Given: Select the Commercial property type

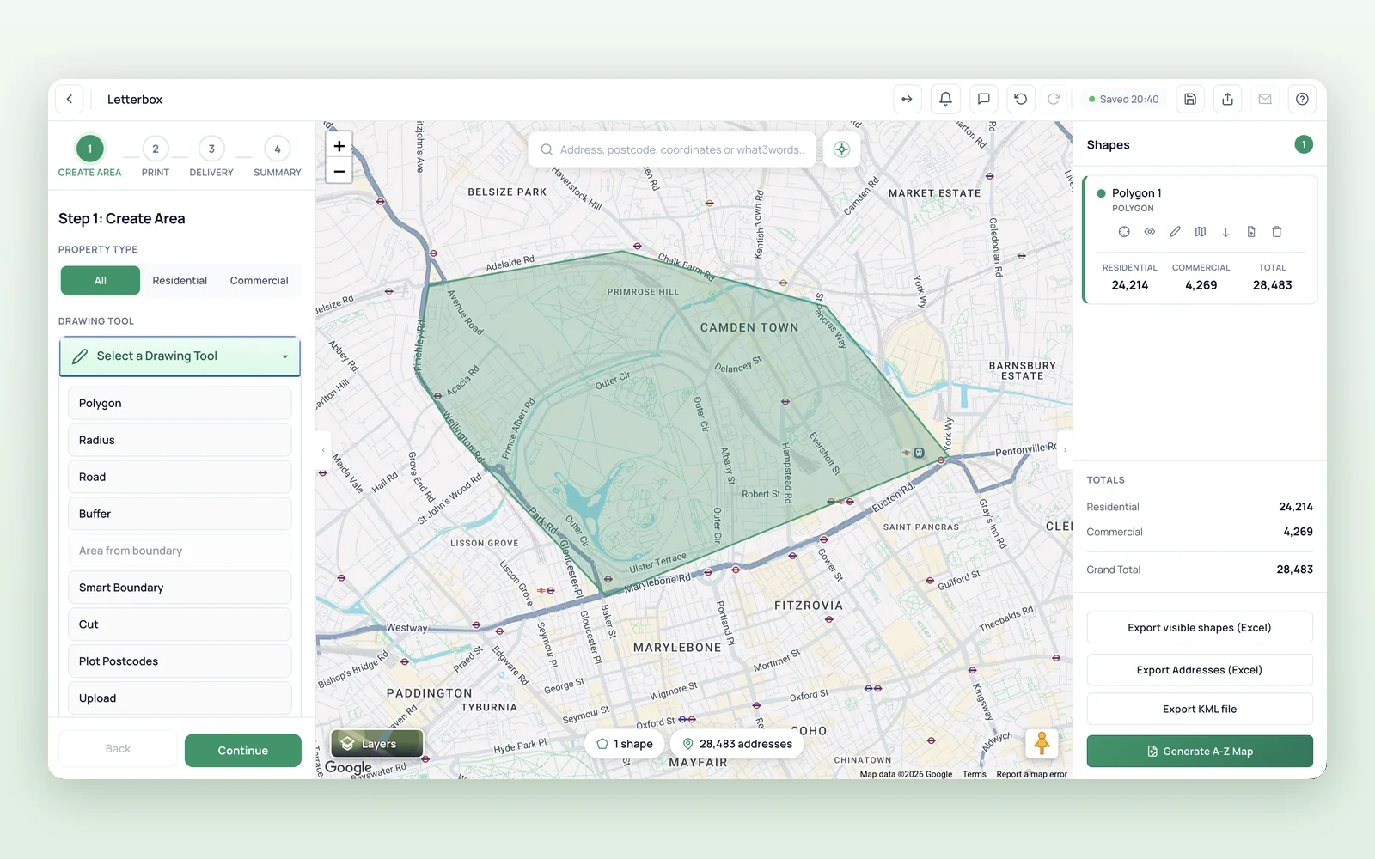Looking at the screenshot, I should click(259, 281).
